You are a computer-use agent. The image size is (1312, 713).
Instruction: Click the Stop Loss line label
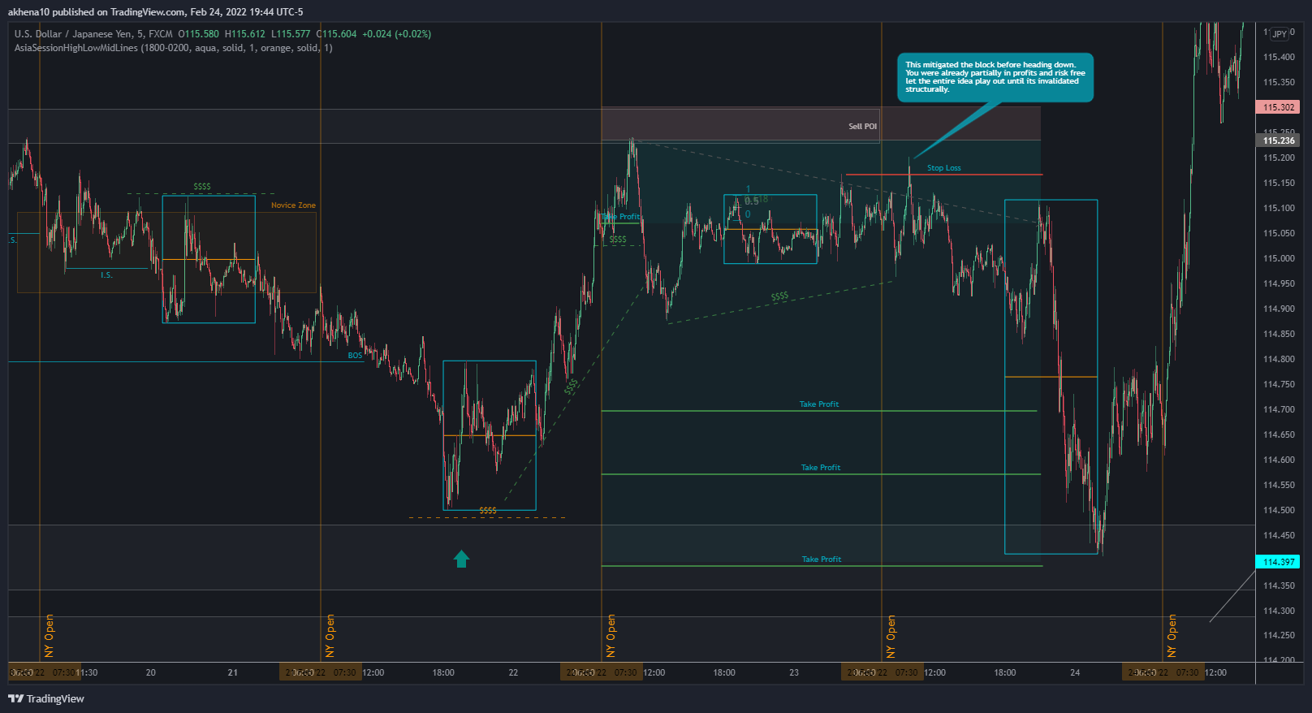click(x=943, y=168)
